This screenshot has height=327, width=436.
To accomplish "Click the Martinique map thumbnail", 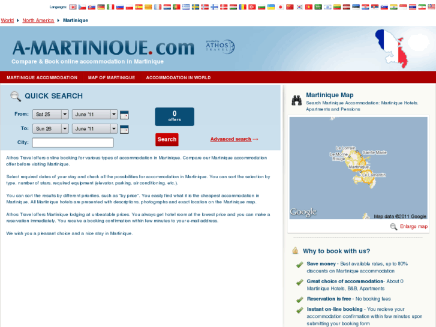I will click(x=358, y=168).
